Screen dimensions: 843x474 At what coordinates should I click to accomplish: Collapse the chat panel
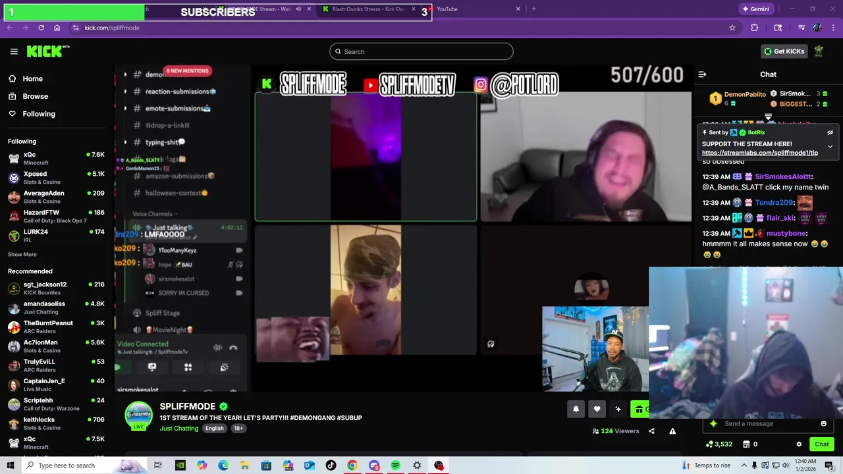click(702, 74)
